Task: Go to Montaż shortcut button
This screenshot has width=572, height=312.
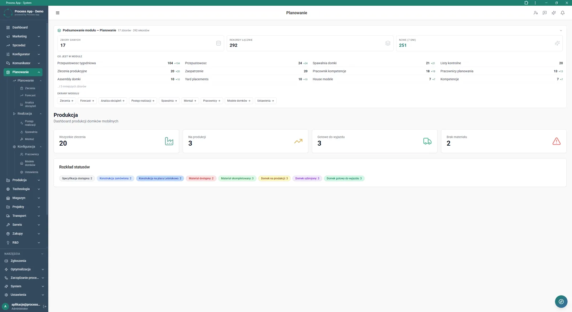Action: tap(190, 101)
